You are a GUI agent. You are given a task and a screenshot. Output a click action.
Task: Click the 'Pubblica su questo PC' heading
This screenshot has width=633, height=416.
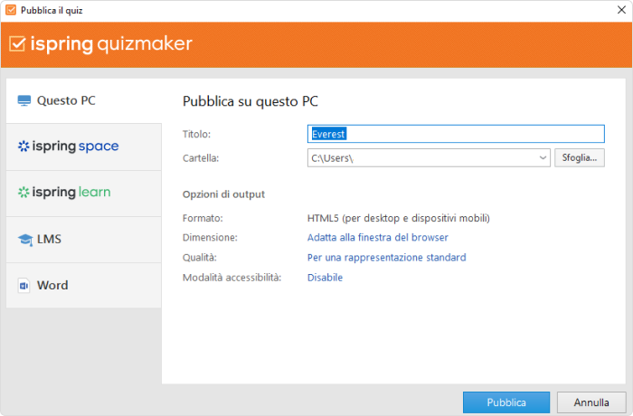pos(250,101)
